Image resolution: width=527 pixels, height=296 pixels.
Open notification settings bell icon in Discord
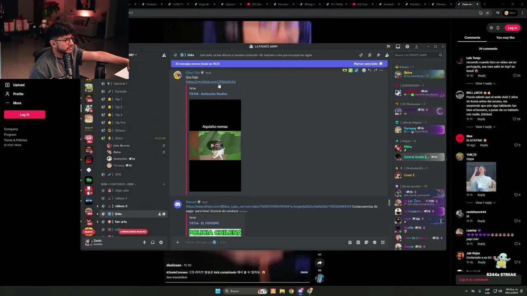click(x=370, y=55)
